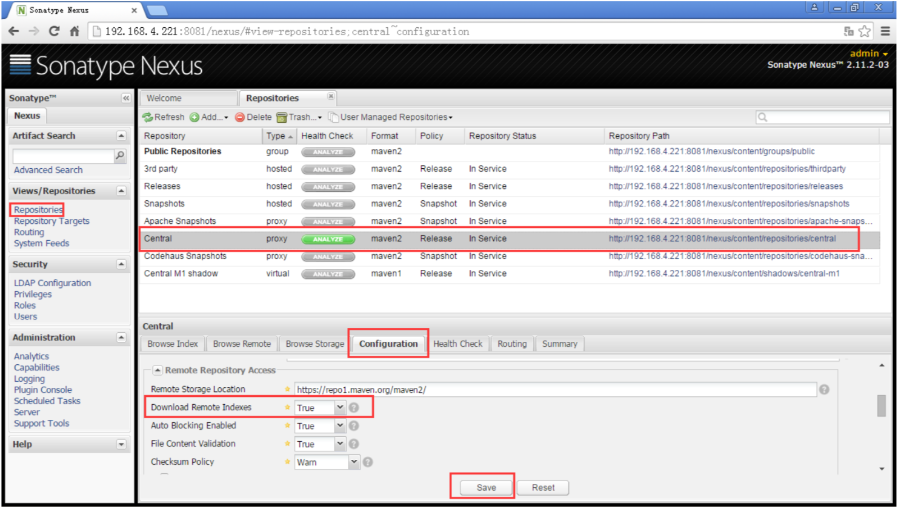
Task: Click Remote Storage Location field
Action: click(556, 390)
